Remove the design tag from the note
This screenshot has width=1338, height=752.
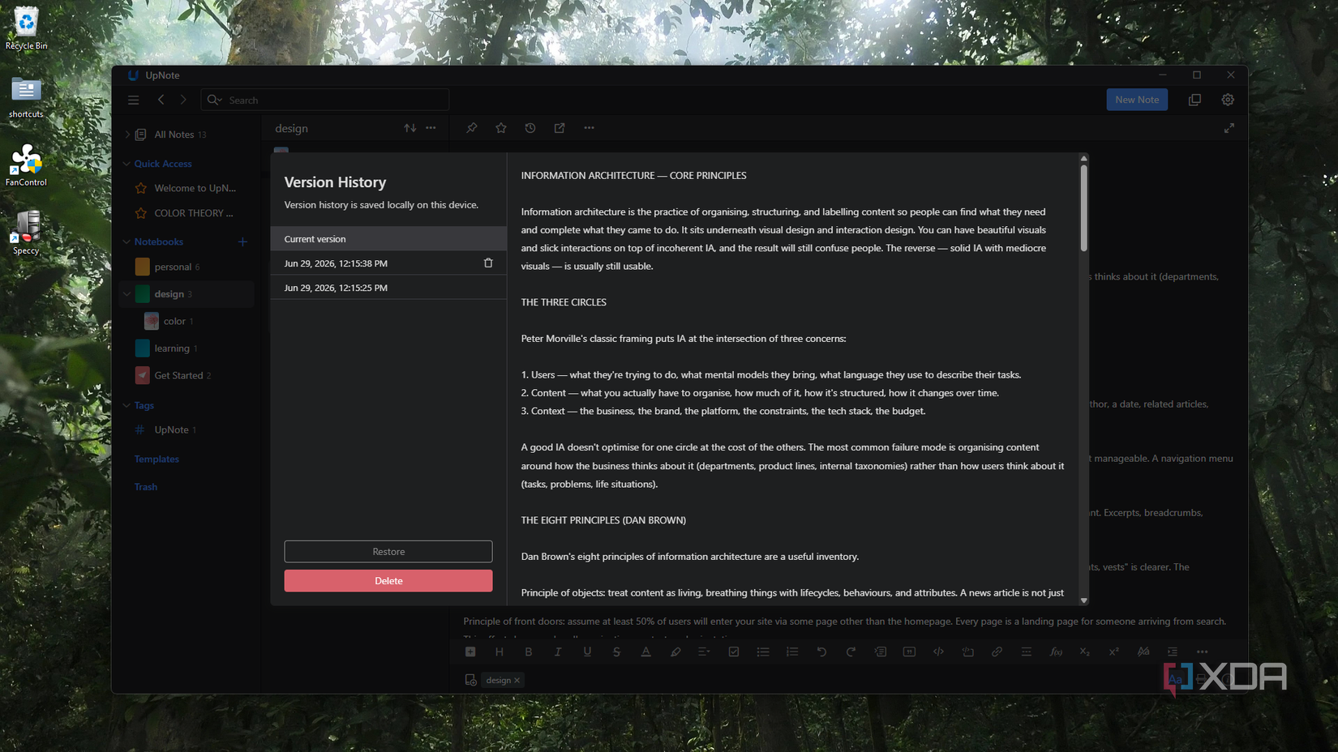(x=517, y=681)
